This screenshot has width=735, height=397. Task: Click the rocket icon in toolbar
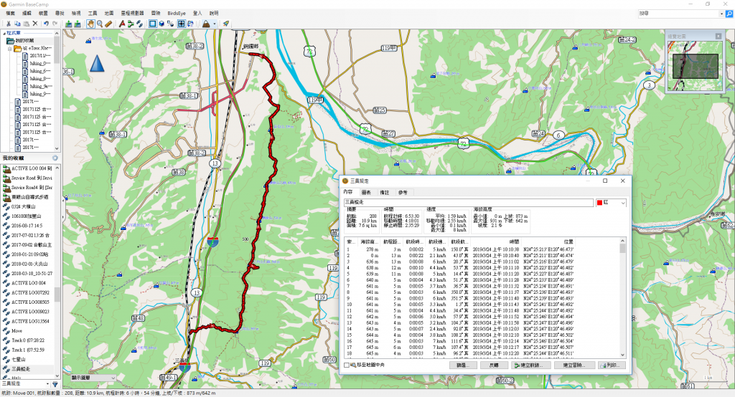pos(225,24)
